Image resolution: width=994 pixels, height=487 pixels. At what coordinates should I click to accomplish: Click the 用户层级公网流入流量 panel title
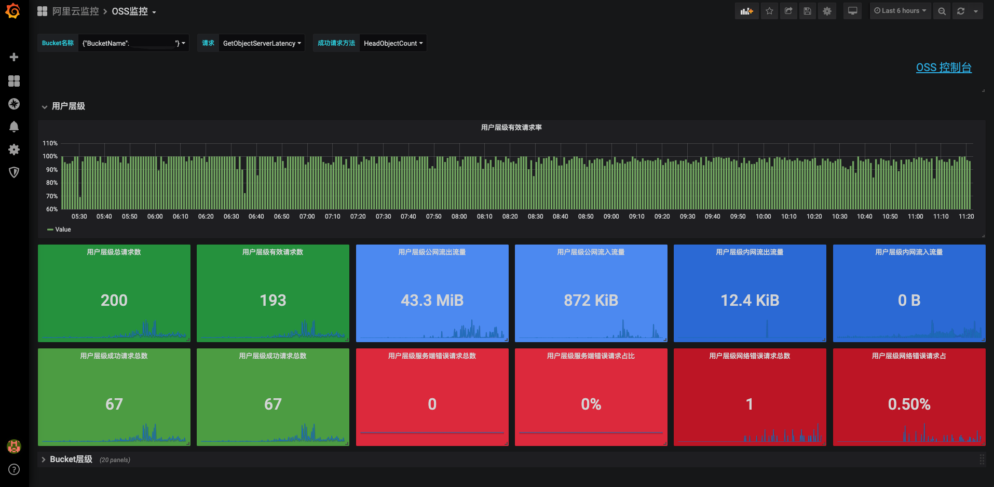(591, 252)
